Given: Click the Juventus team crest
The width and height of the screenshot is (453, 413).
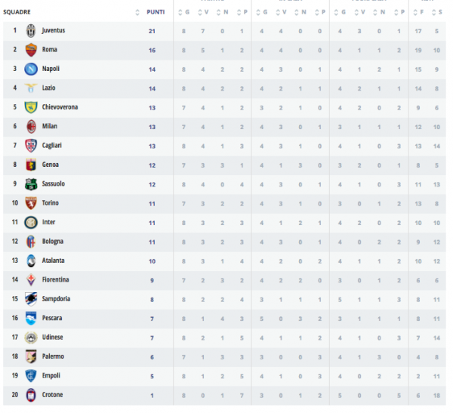Looking at the screenshot, I should [x=31, y=30].
